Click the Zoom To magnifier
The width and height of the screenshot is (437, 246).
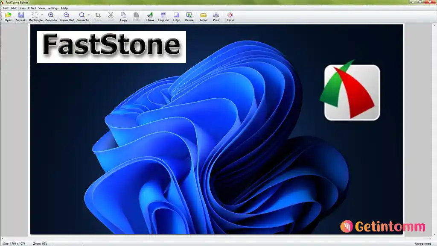[82, 15]
